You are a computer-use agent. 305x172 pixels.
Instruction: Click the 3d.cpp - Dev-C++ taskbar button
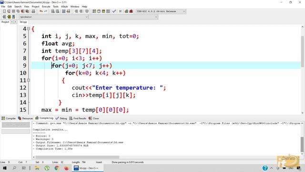coord(87,168)
